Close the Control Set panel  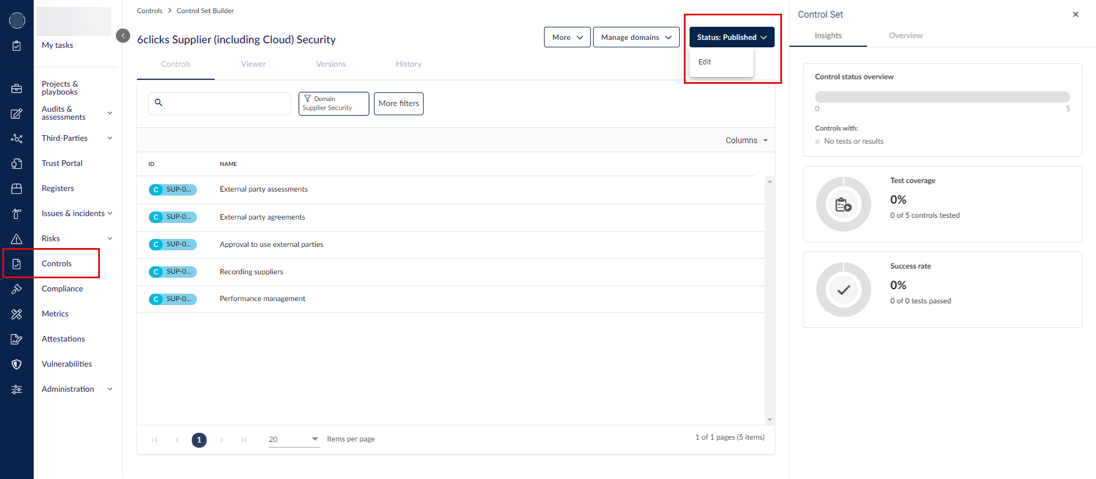(1075, 14)
